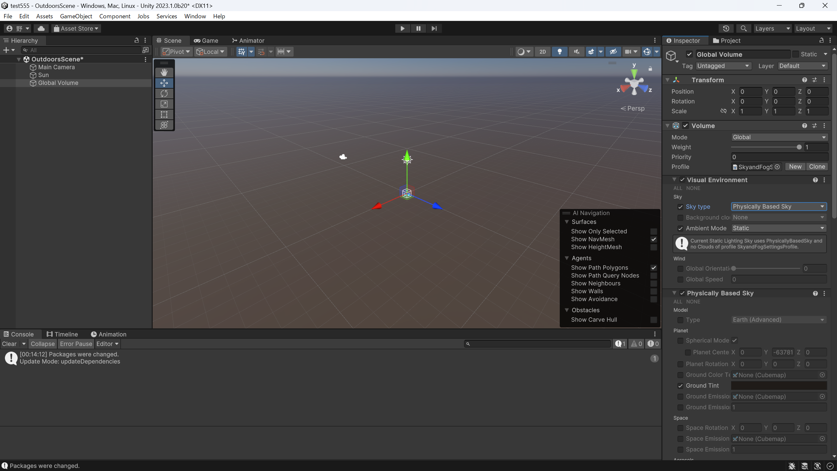Select the Hand pan tool
837x471 pixels.
coord(164,72)
